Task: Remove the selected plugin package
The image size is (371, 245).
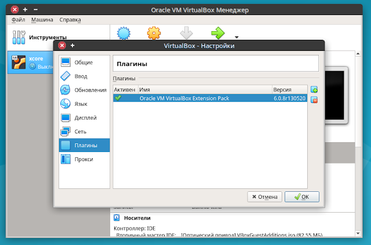Action: point(314,100)
